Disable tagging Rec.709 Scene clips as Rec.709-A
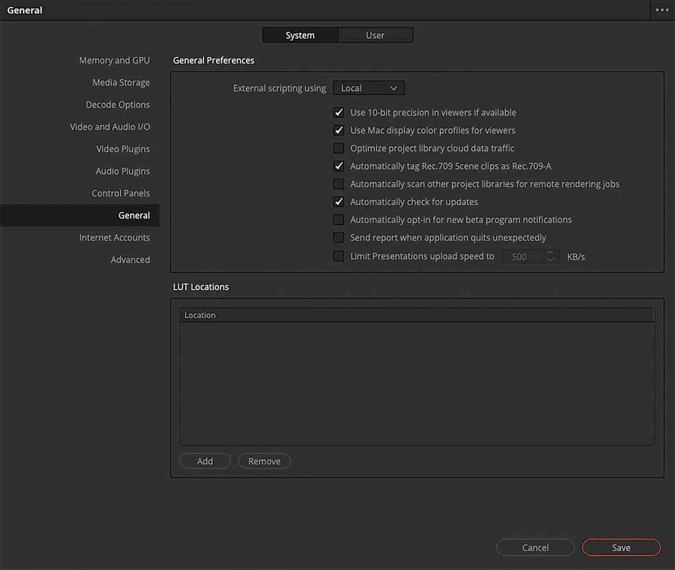 point(339,166)
